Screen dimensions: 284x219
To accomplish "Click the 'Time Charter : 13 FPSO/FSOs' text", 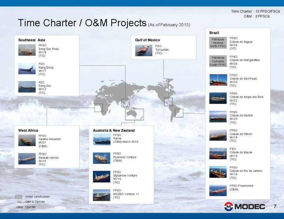I will click(x=255, y=11).
